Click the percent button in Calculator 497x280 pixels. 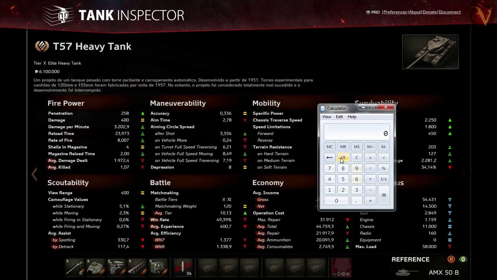click(384, 168)
